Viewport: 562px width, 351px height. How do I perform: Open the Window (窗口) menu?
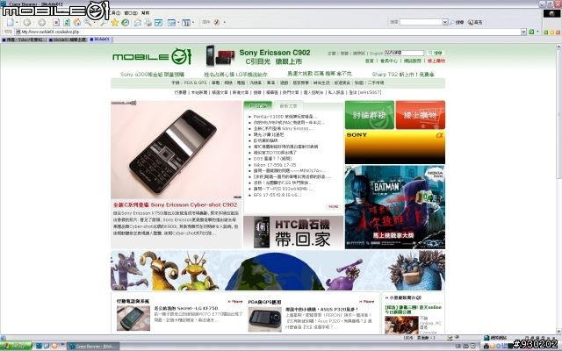coord(131,13)
